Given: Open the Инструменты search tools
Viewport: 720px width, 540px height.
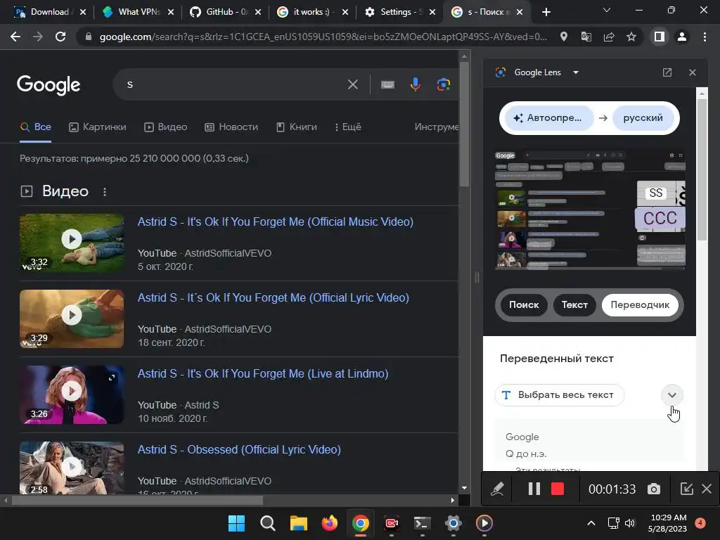Looking at the screenshot, I should pyautogui.click(x=436, y=127).
